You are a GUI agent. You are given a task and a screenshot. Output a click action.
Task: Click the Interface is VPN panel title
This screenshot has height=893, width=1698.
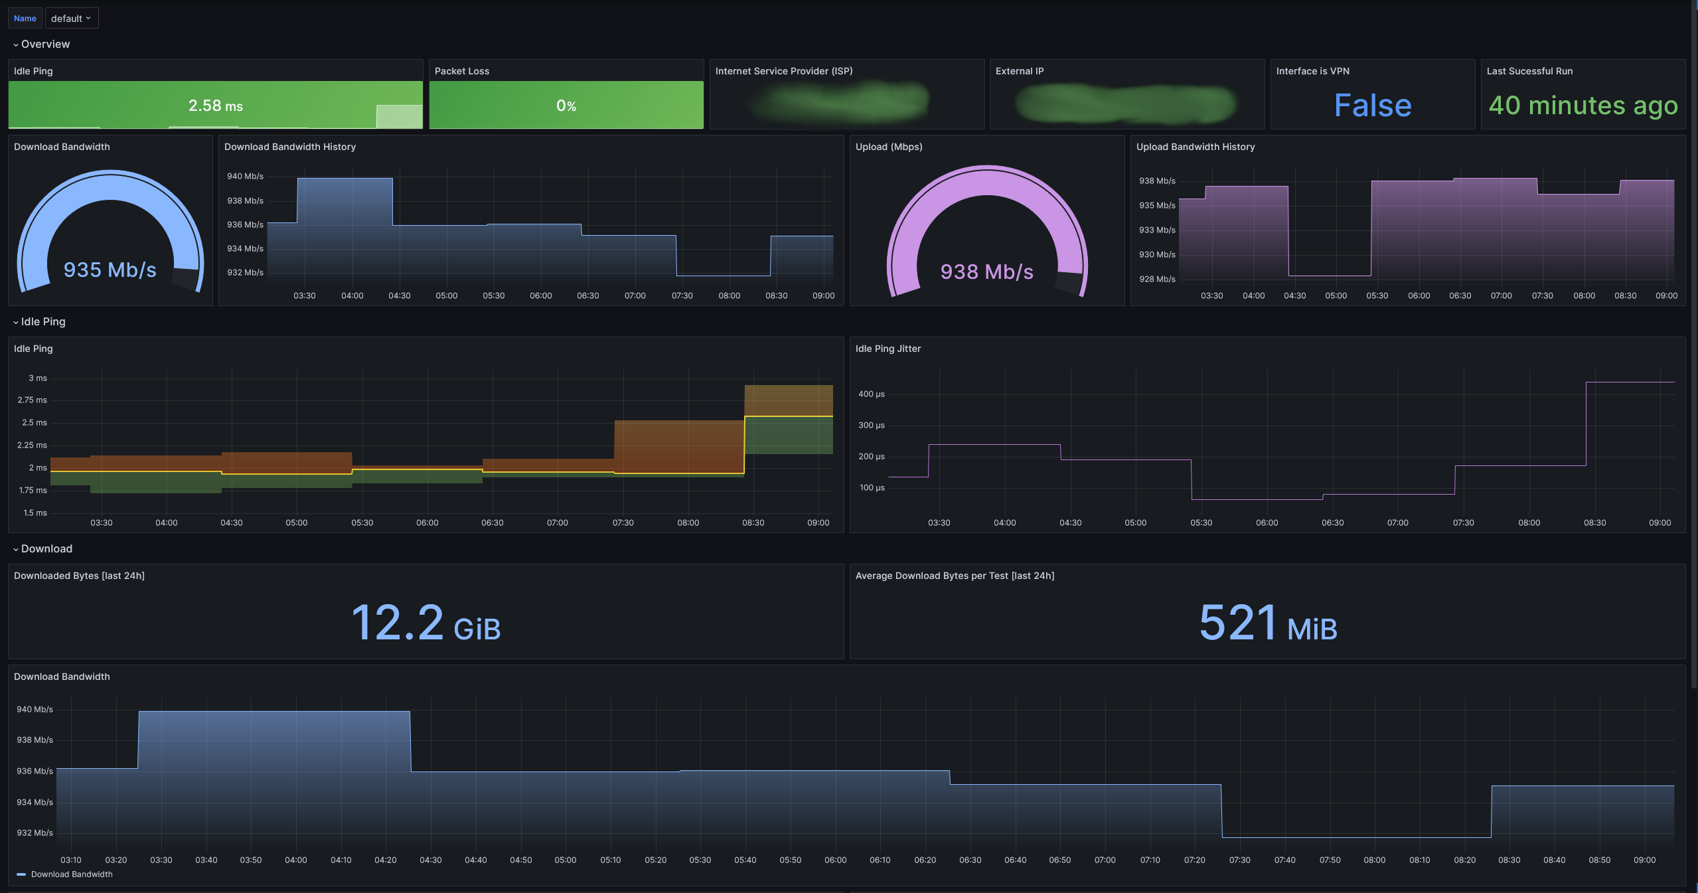(x=1312, y=71)
